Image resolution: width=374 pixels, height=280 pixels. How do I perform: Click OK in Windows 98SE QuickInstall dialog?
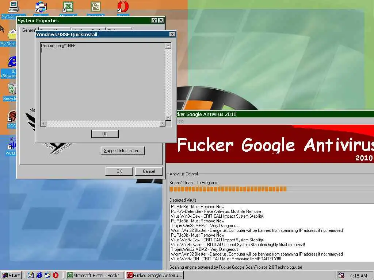coord(105,134)
